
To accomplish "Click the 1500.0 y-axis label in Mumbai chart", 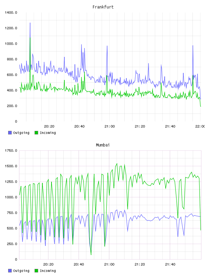I will coord(11,166).
